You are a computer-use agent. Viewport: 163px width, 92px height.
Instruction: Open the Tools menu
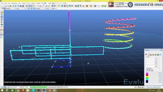(29, 3)
